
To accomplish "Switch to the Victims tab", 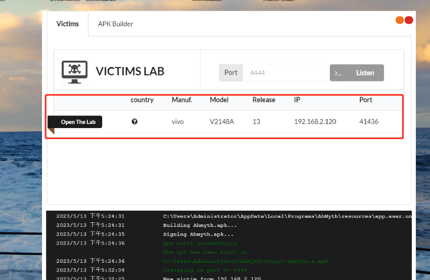I will tap(67, 24).
